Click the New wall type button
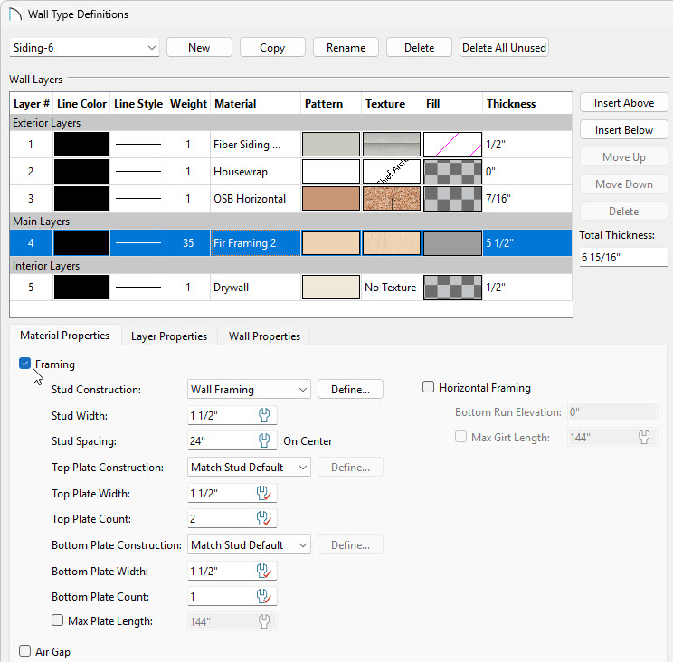 pos(199,48)
